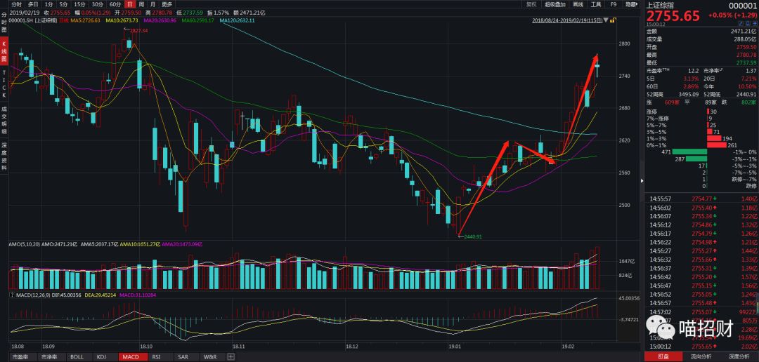Select the 5分 timeframe
This screenshot has width=759, height=362.
(x=64, y=4)
